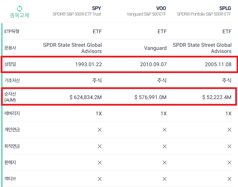Click the X mark for VOO 액티브
This screenshot has height=187, width=238.
tap(164, 179)
